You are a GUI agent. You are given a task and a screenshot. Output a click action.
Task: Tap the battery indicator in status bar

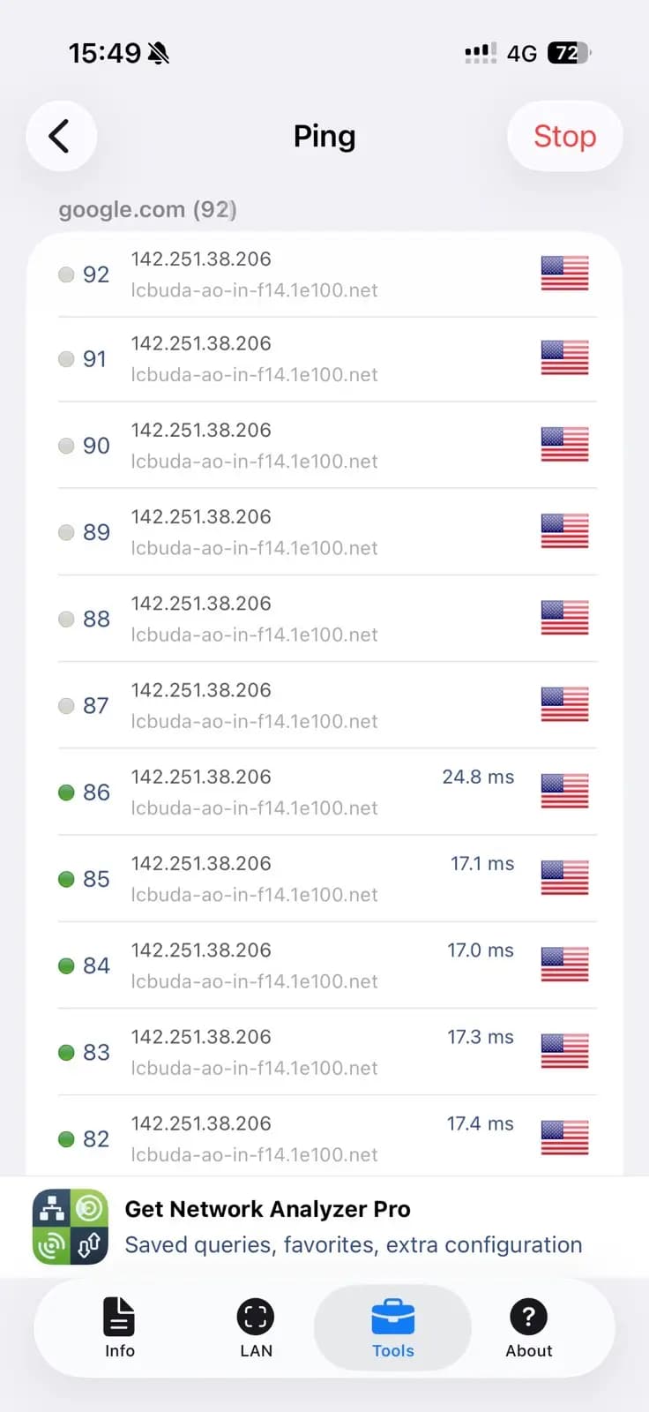(x=569, y=53)
